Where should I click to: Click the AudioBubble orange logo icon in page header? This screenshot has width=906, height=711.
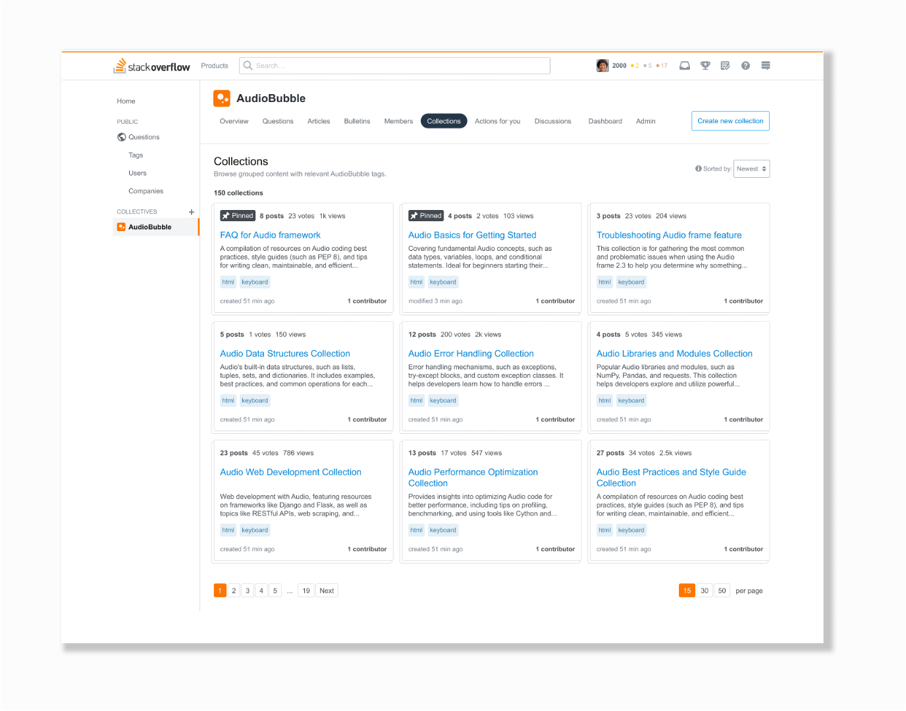(x=222, y=99)
